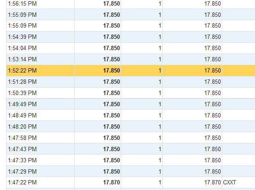The width and height of the screenshot is (255, 190).
Task: Click the 1:55:09 PM row with blue background
Action: pos(131,15)
